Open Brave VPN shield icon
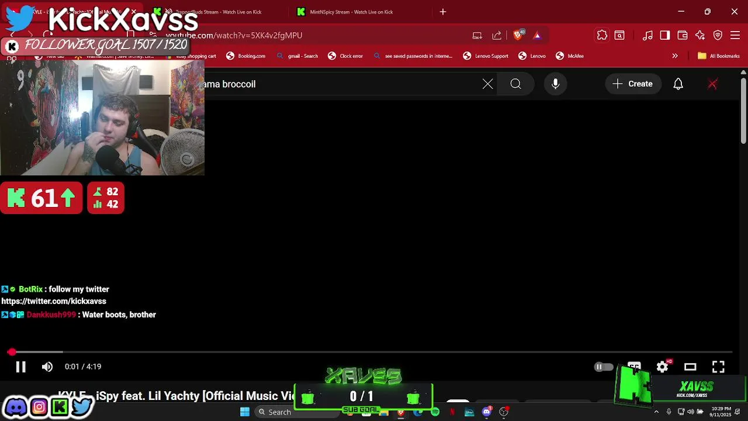Viewport: 748px width, 421px height. tap(718, 36)
